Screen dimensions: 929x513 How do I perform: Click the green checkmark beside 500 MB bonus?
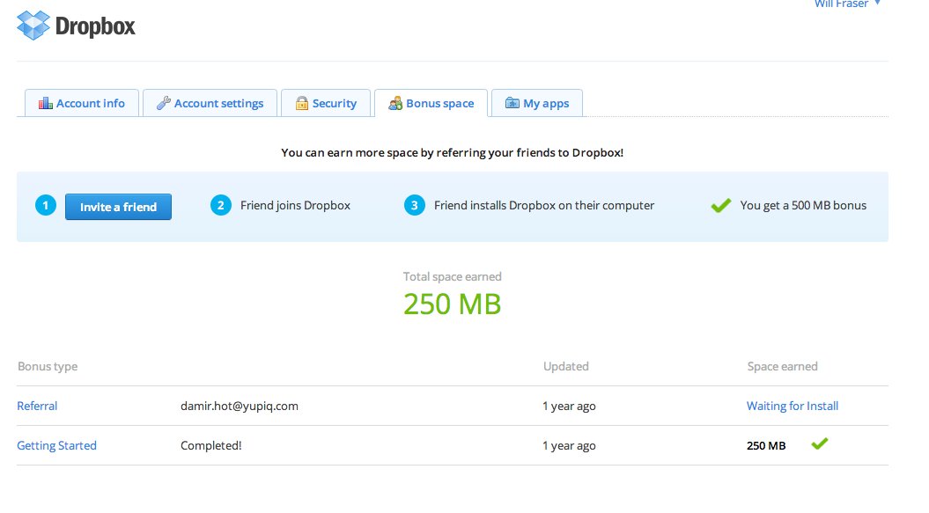click(721, 206)
